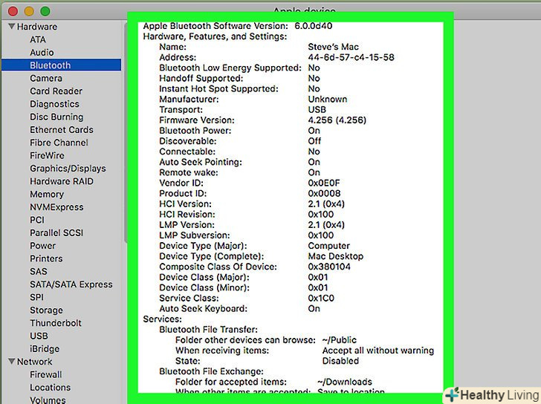The width and height of the screenshot is (541, 404).
Task: Open Storage information
Action: point(46,310)
